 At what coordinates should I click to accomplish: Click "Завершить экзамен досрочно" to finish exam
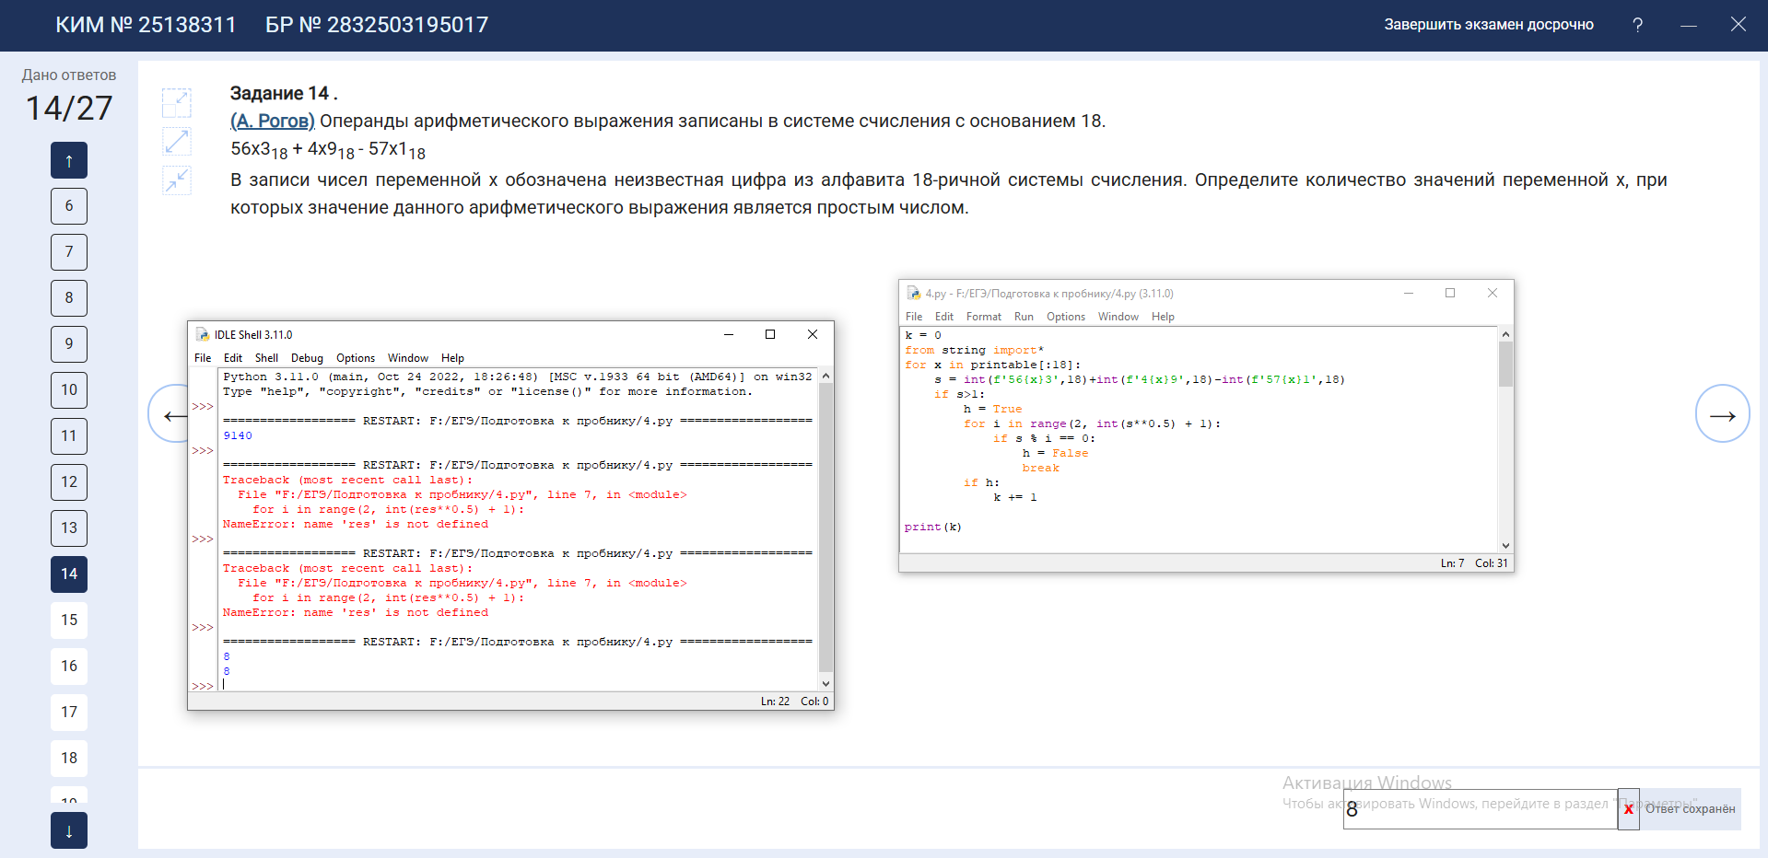(x=1488, y=25)
